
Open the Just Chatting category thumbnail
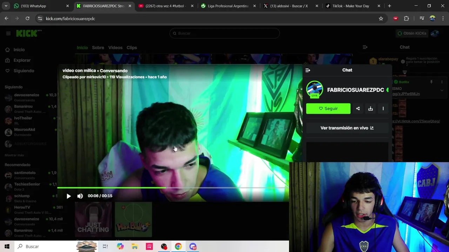point(93,219)
